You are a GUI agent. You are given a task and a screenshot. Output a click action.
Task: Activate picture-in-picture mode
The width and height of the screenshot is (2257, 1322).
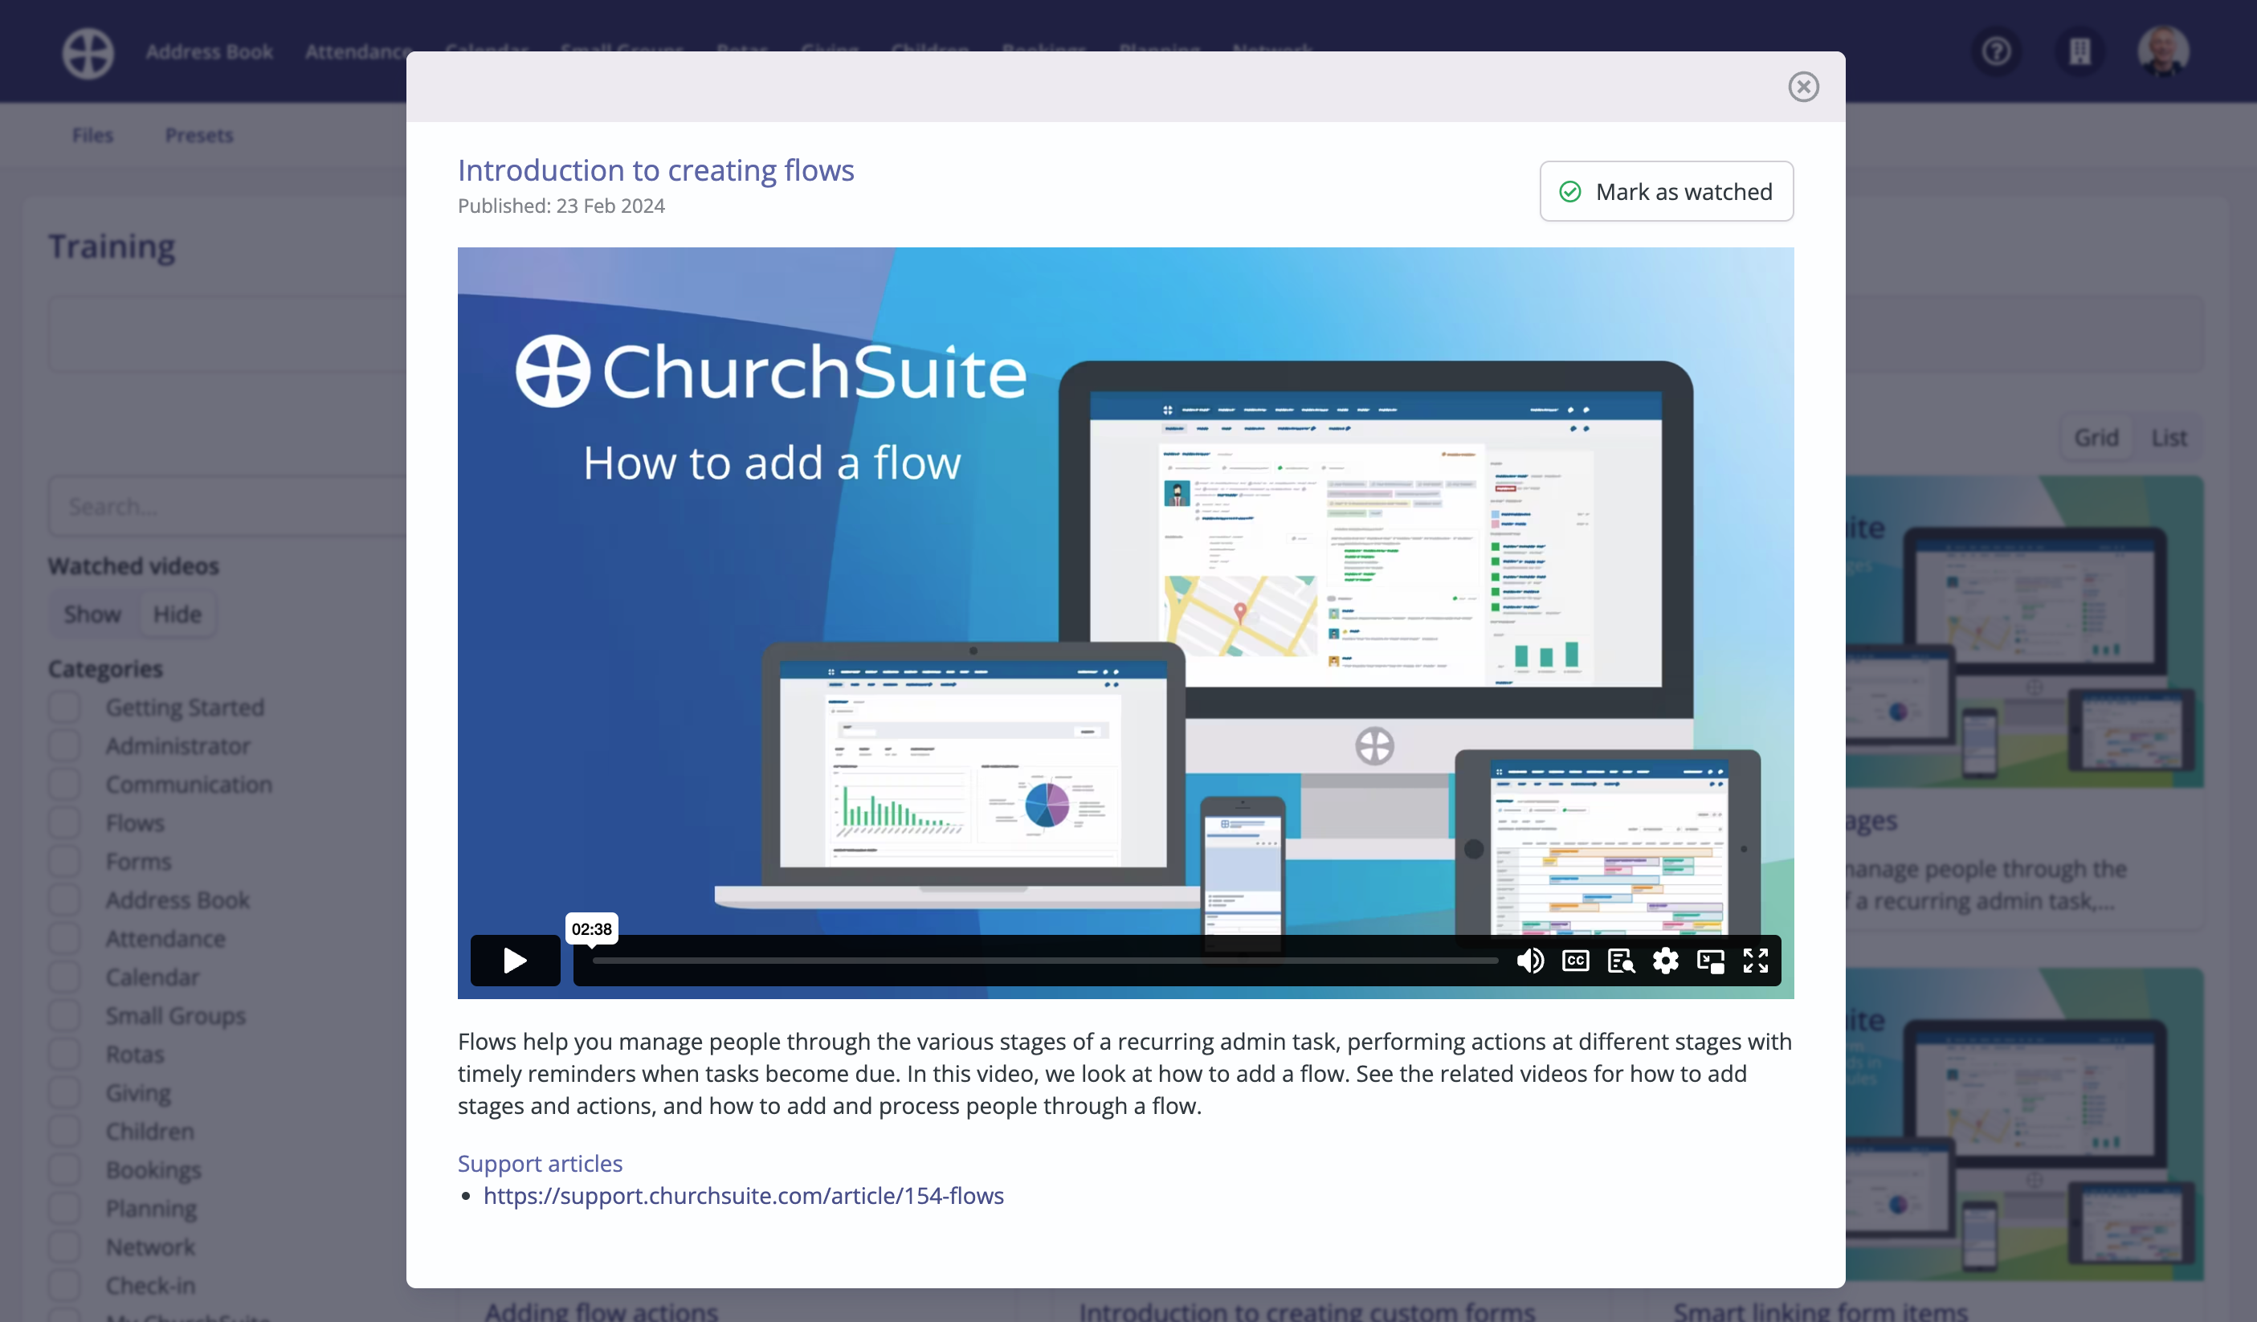[1712, 960]
